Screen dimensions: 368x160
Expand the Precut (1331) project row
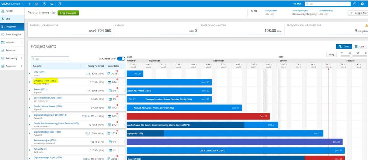(x=29, y=91)
